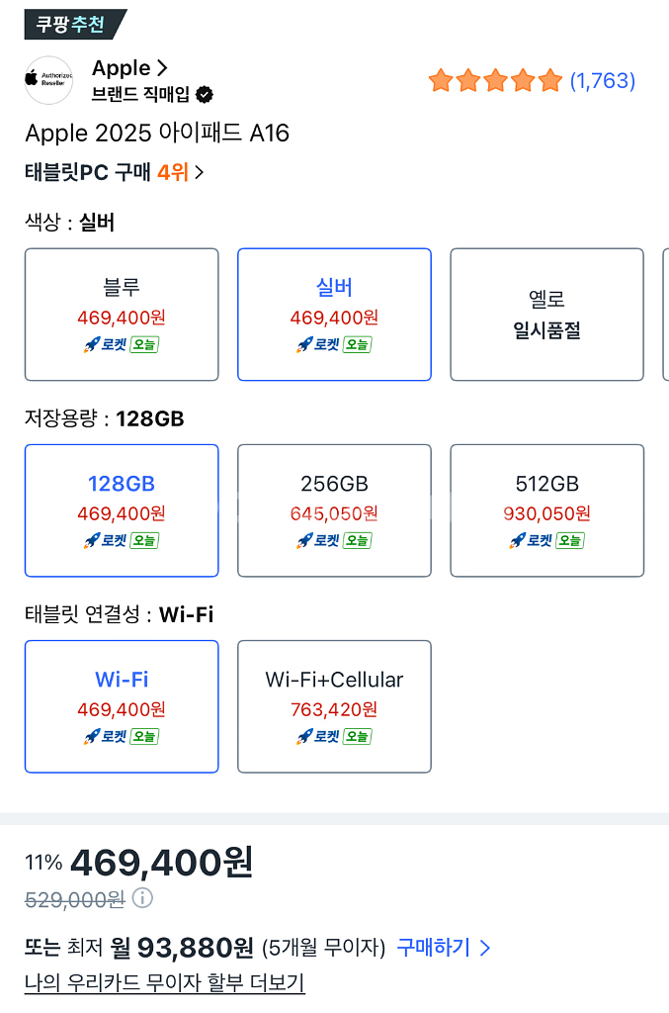The width and height of the screenshot is (669, 1013).
Task: Expand the 구매하기 chevron
Action: [x=484, y=947]
